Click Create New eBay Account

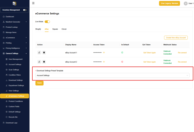click(176, 38)
